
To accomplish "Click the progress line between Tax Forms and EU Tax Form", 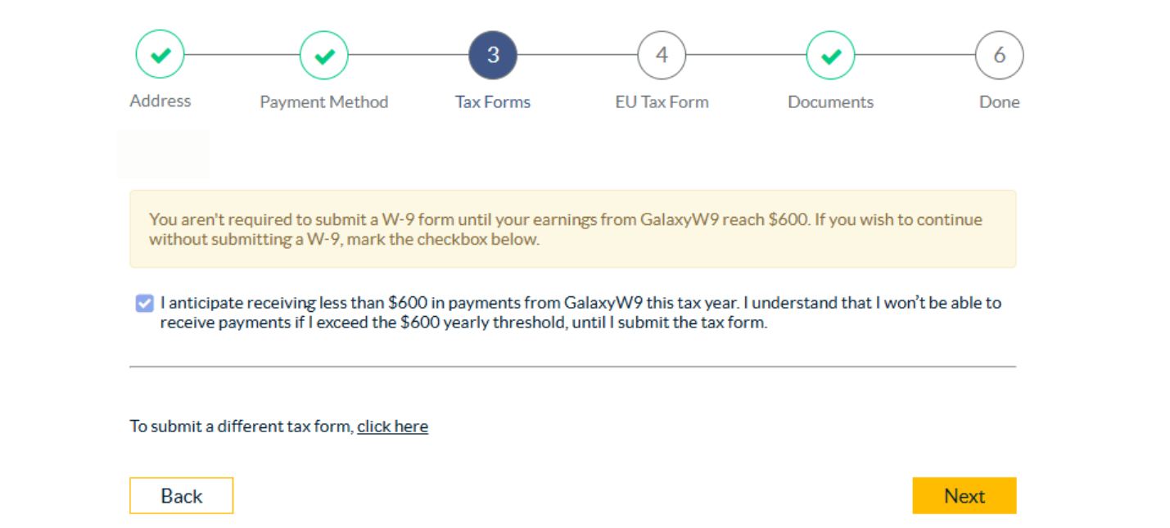I will [577, 55].
